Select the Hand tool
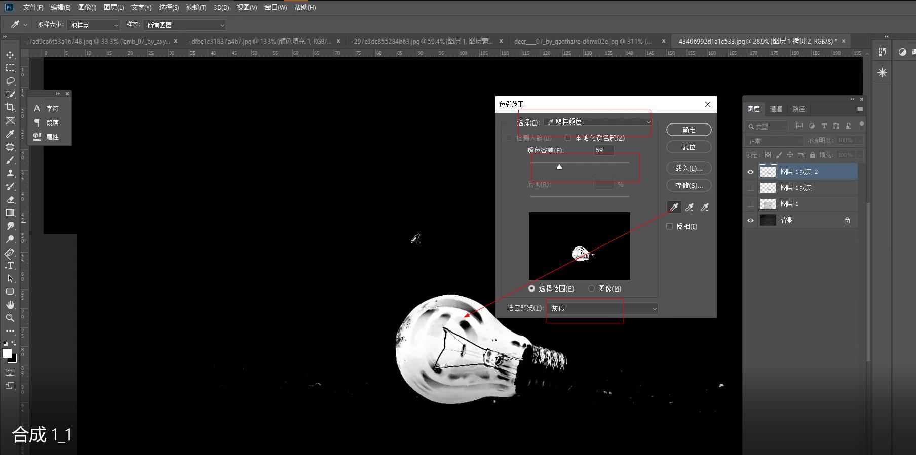 pos(10,305)
